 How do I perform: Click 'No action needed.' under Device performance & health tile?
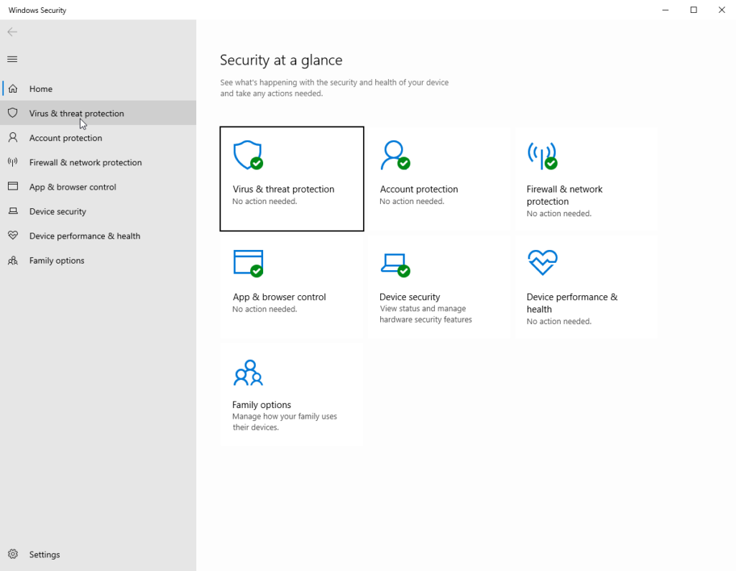tap(558, 321)
